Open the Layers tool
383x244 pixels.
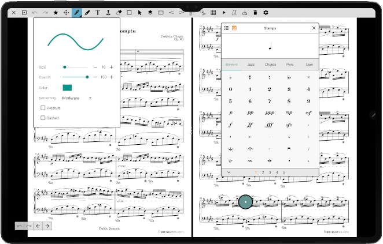[x=149, y=12]
